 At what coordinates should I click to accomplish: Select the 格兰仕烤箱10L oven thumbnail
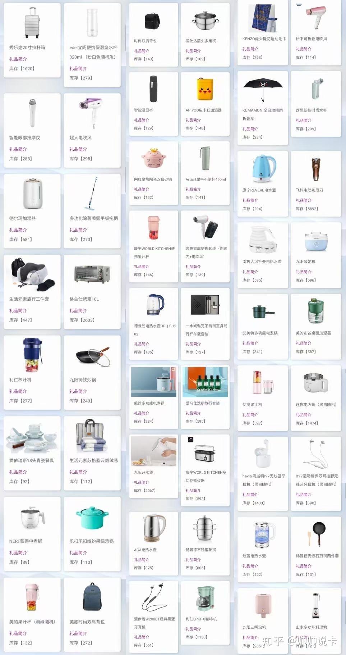click(x=92, y=274)
